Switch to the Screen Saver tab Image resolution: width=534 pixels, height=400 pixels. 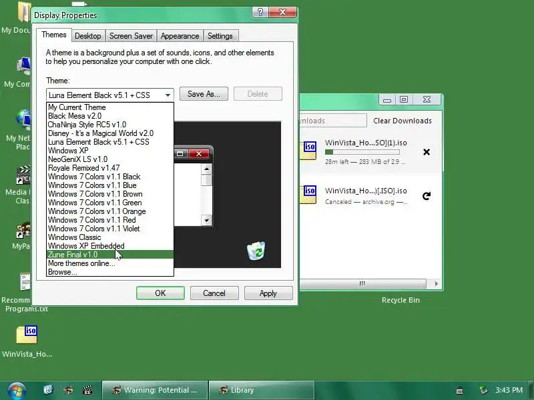[x=131, y=36]
